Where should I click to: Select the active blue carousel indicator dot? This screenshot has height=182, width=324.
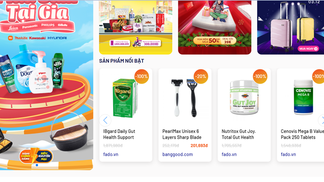coord(37,165)
